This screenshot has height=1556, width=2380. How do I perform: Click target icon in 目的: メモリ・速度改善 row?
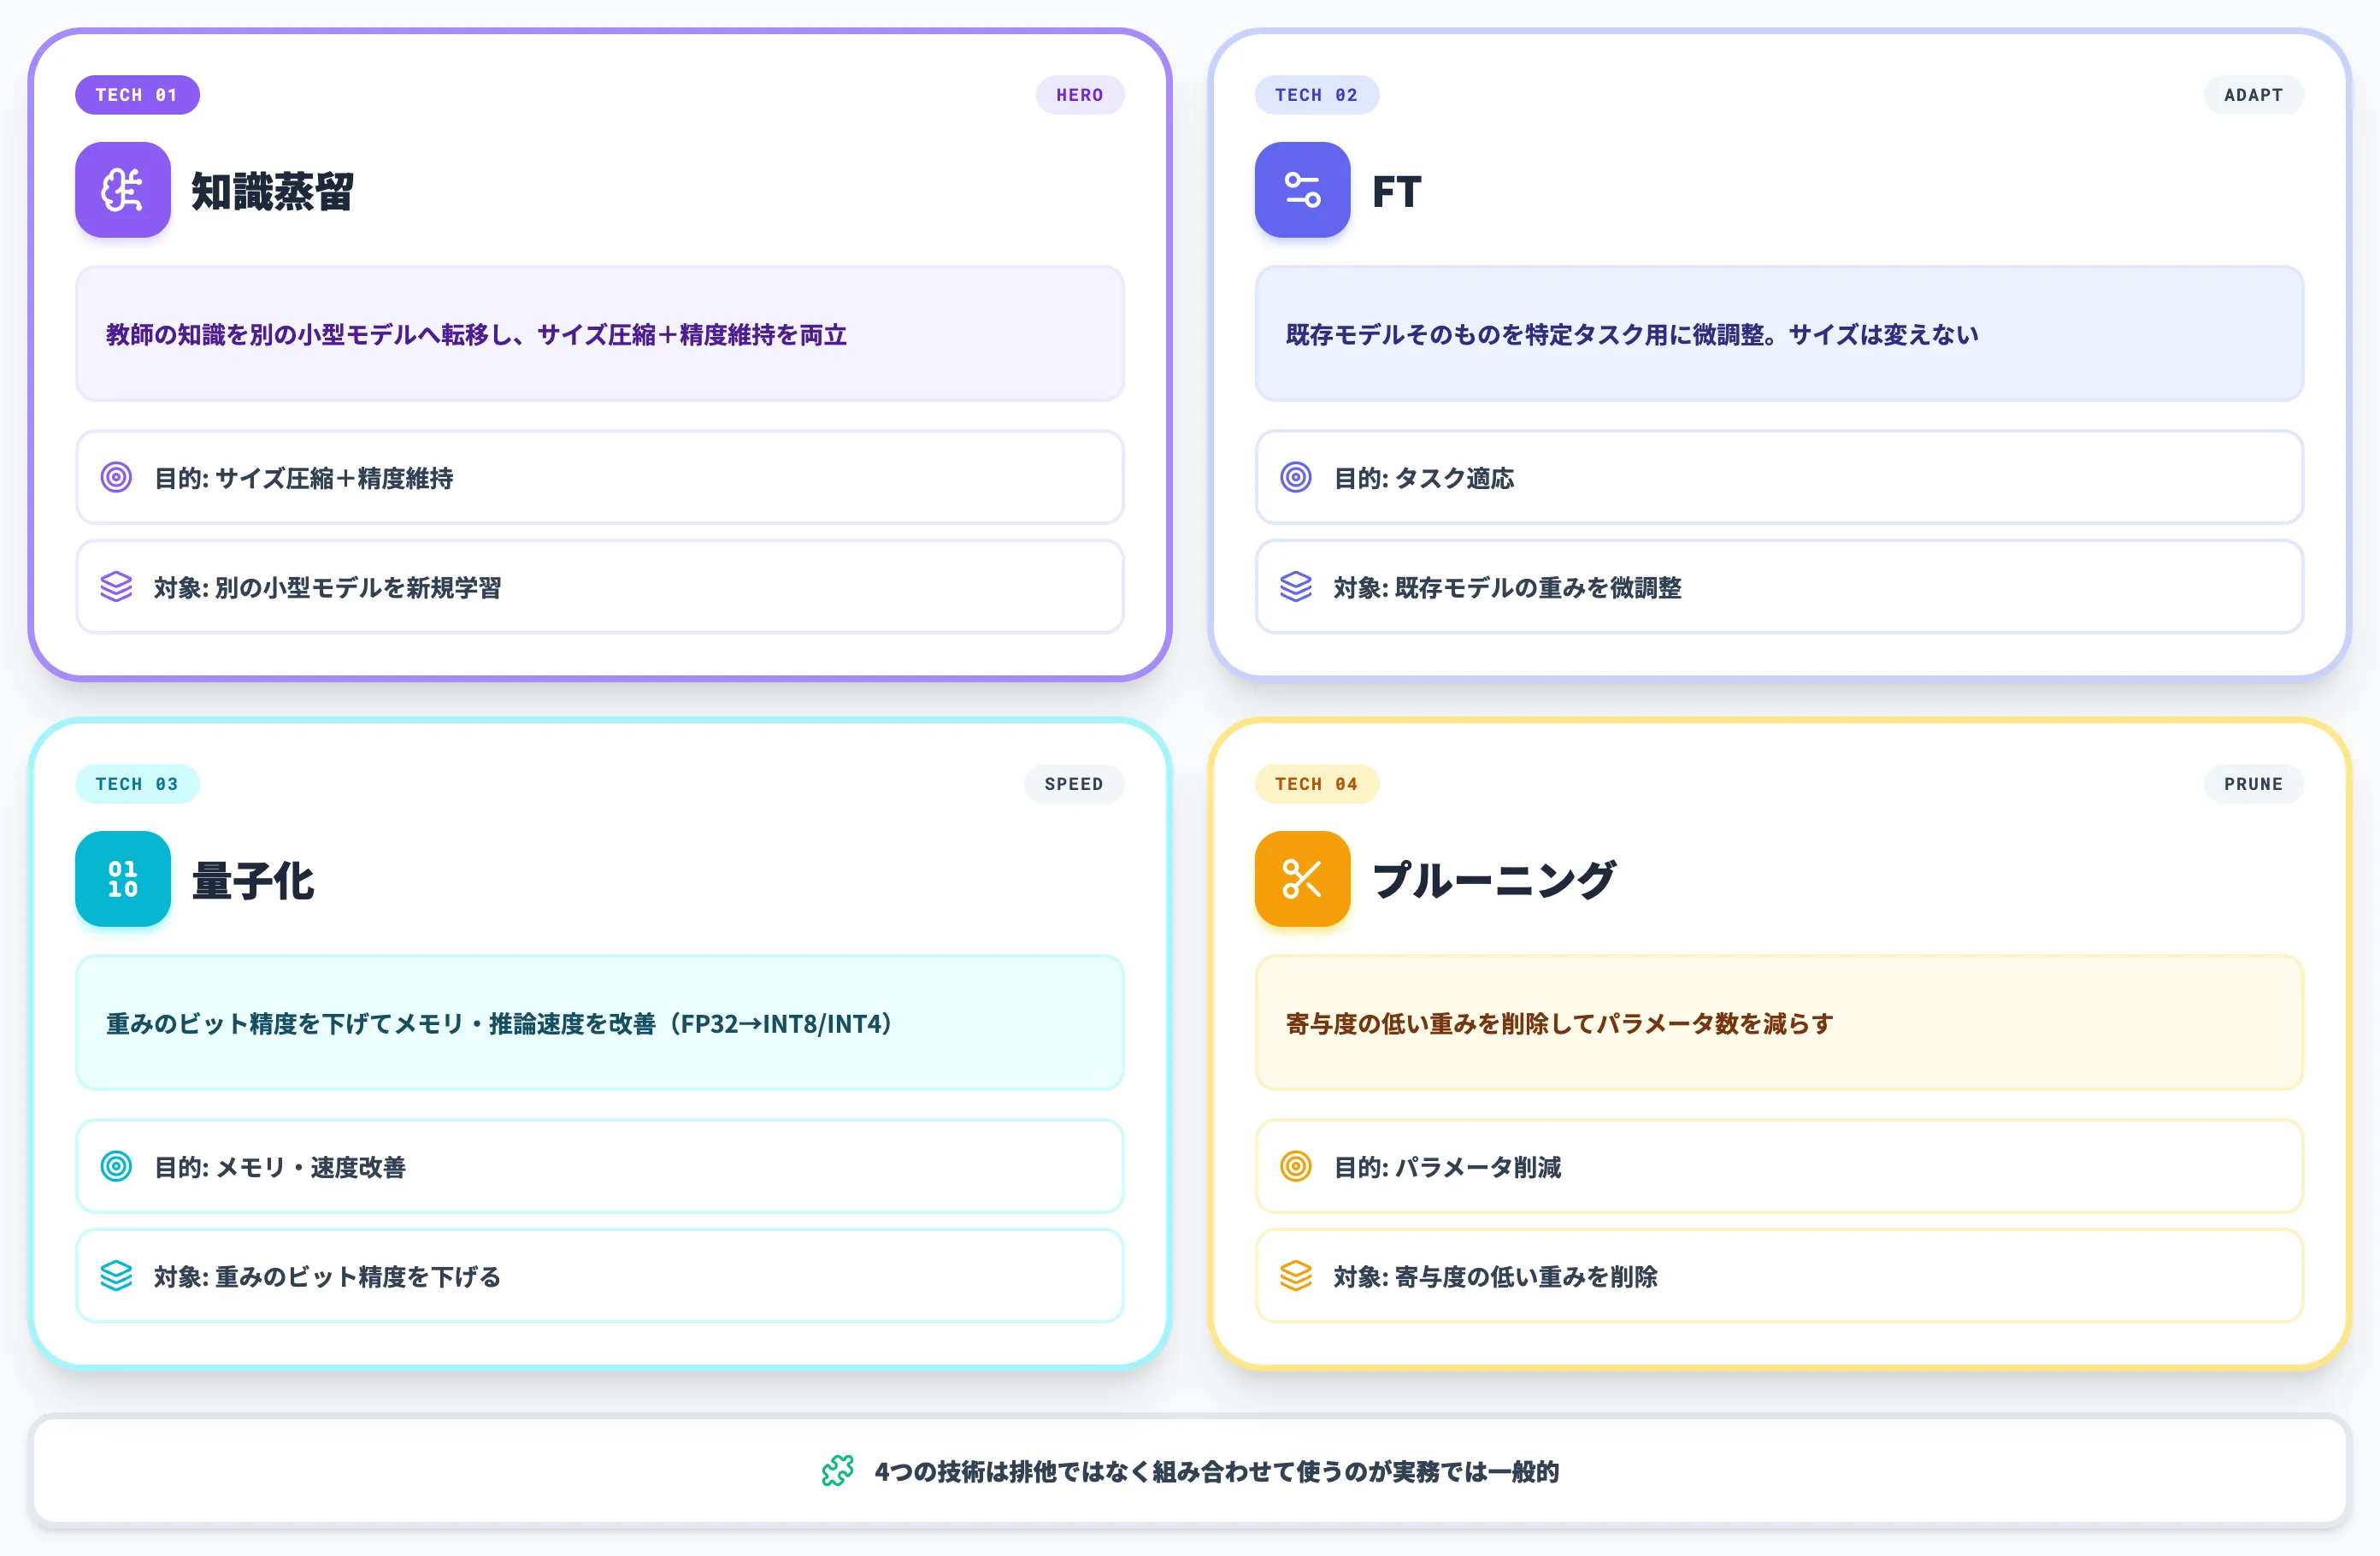pyautogui.click(x=116, y=1166)
